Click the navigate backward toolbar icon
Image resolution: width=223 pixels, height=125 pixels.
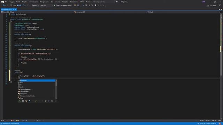point(4,6)
